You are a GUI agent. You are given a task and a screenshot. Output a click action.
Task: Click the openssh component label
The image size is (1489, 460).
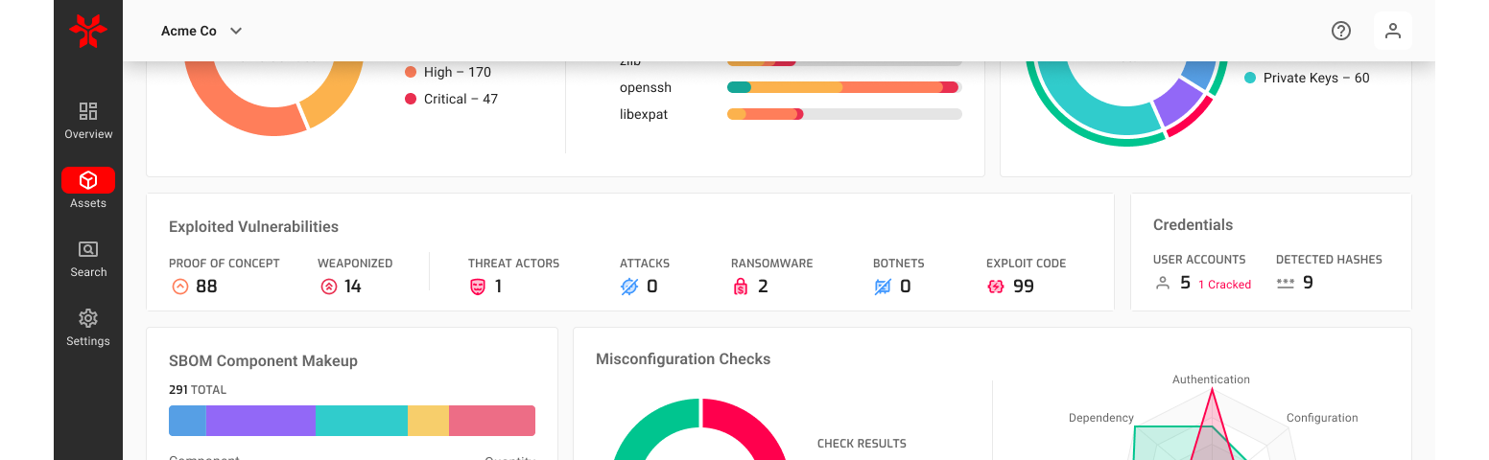click(x=646, y=87)
